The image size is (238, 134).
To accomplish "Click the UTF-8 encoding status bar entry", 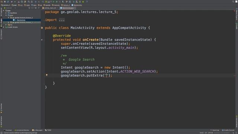I will (211, 133).
